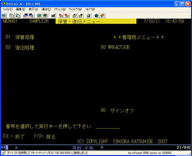Open the 通信(C) menu
Viewport: 192px width, 156px height.
click(x=46, y=9)
